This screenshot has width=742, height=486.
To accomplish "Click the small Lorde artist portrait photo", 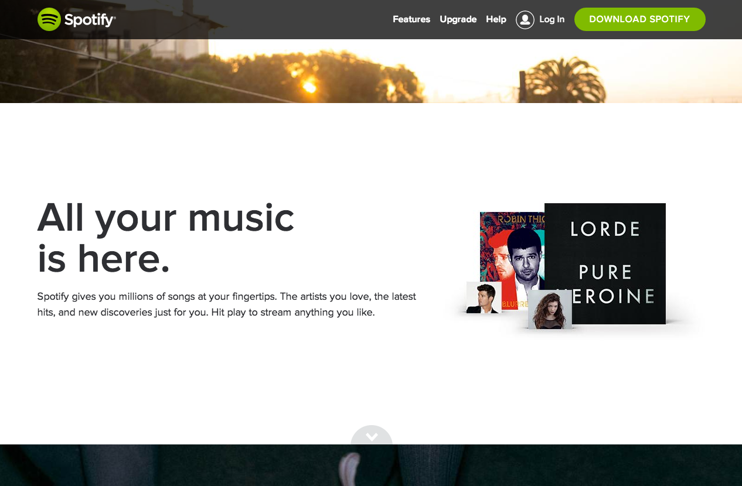I will click(x=550, y=309).
